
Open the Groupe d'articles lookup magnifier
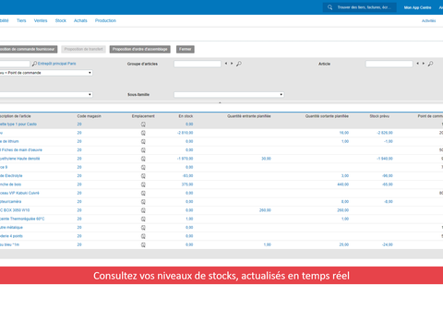(239, 64)
